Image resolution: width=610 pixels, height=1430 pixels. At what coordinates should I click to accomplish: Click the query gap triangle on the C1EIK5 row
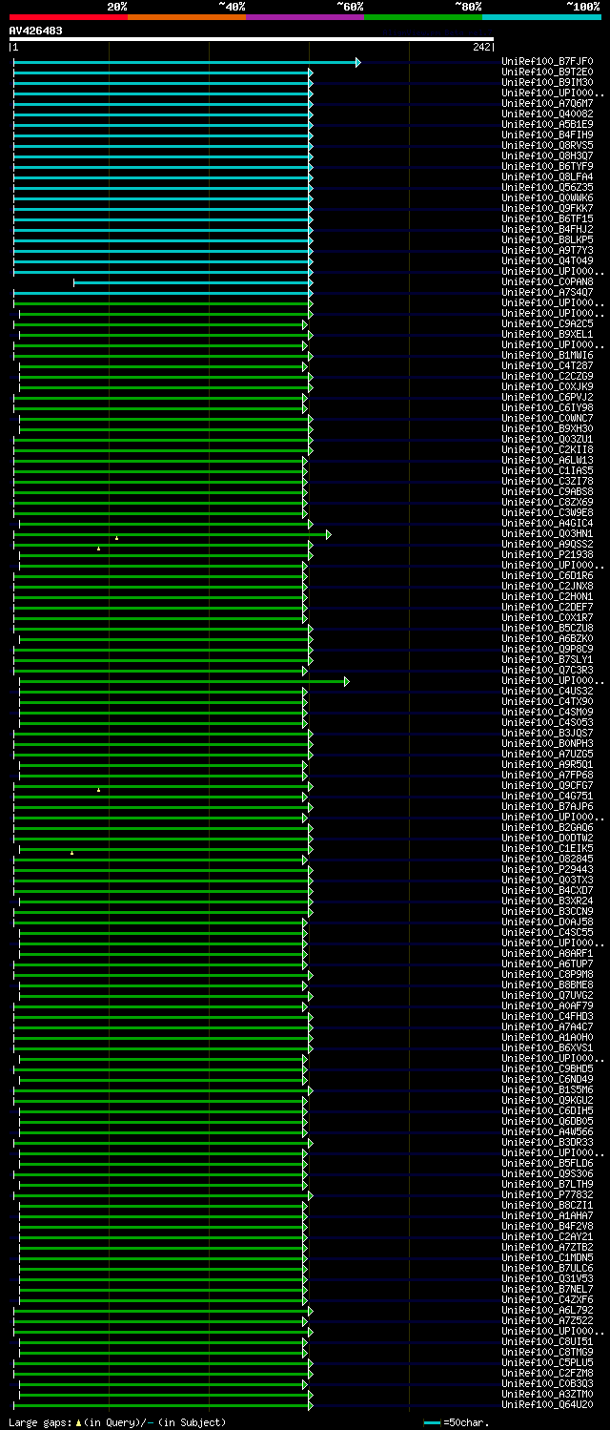pos(71,853)
